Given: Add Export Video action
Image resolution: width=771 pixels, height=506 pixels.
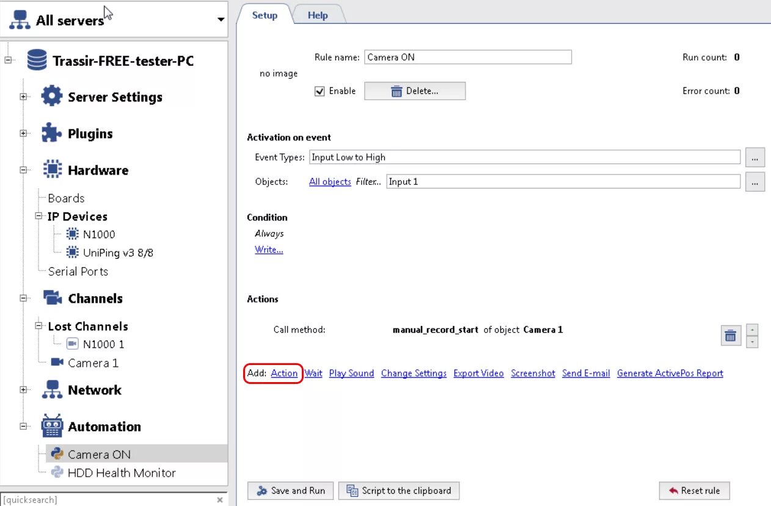Looking at the screenshot, I should 478,373.
